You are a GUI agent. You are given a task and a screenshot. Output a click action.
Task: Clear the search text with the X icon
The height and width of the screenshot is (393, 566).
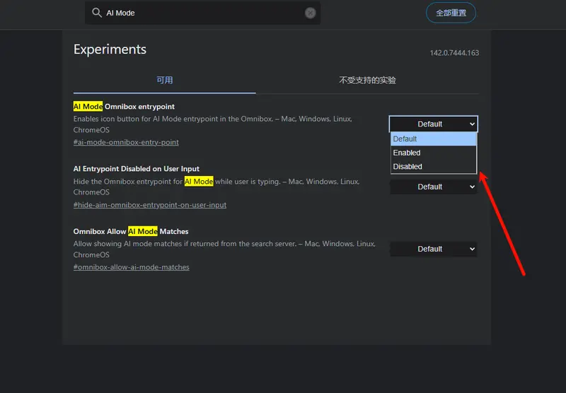click(310, 13)
